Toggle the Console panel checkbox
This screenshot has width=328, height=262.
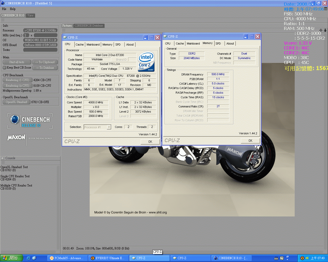pos(3,158)
